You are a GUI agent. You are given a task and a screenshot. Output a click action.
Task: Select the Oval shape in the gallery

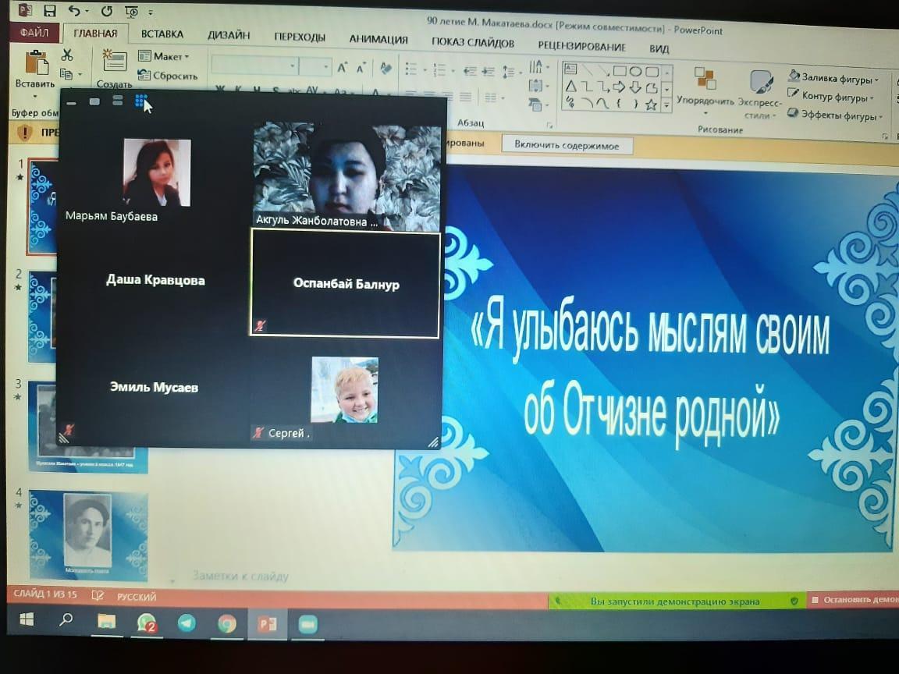pos(635,72)
